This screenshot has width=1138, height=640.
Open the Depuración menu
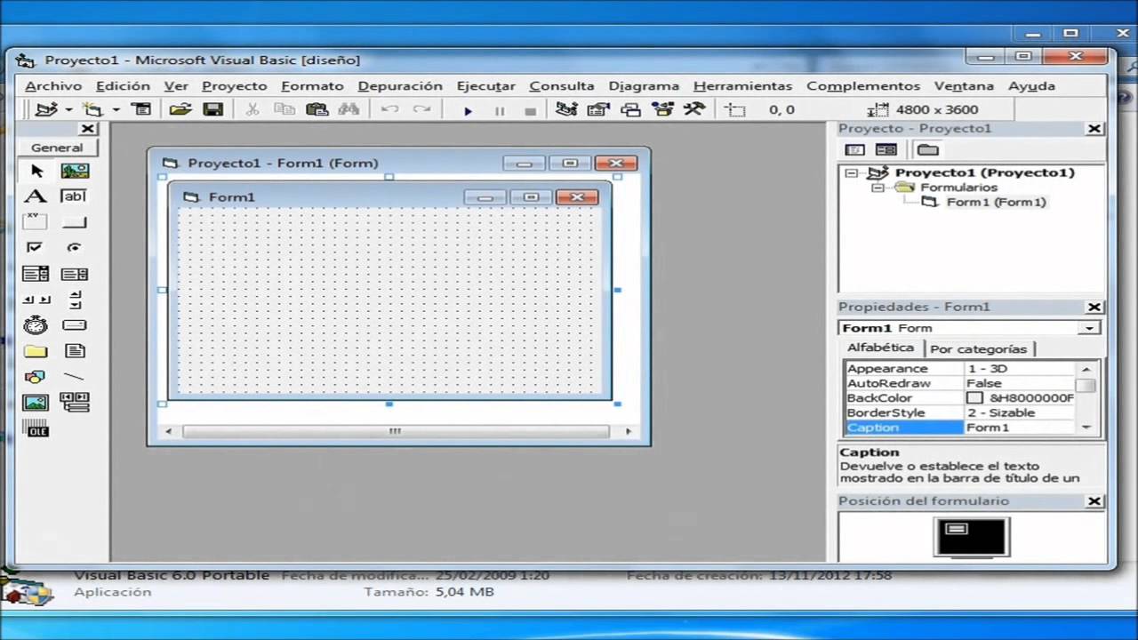coord(400,86)
